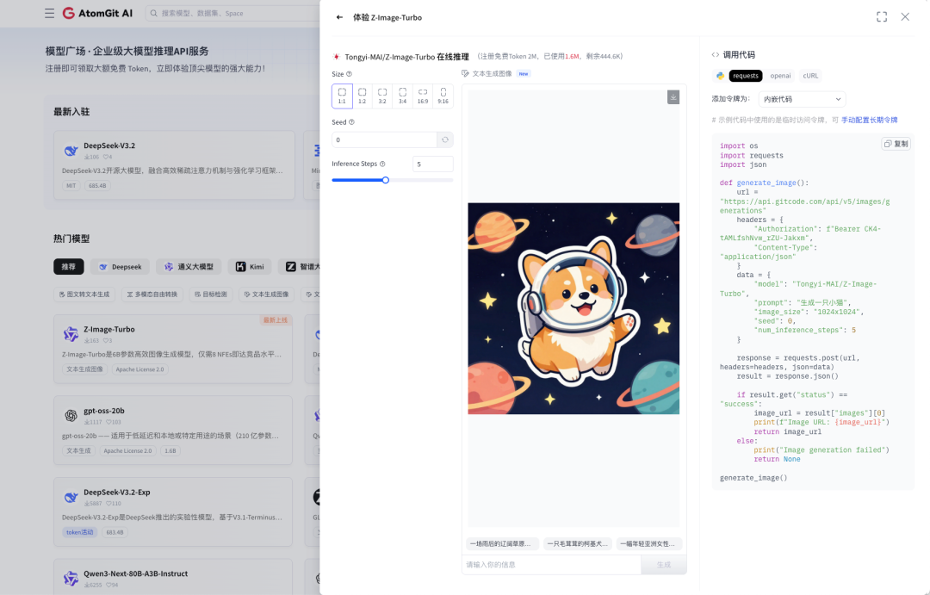Choose the prompt suggestion 一只毛茸茸的柯基犬
This screenshot has width=930, height=595.
[577, 543]
